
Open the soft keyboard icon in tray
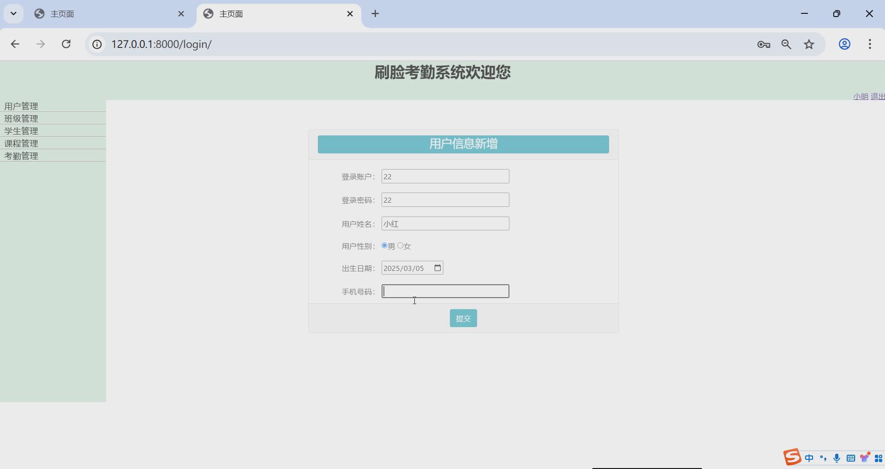click(x=850, y=457)
